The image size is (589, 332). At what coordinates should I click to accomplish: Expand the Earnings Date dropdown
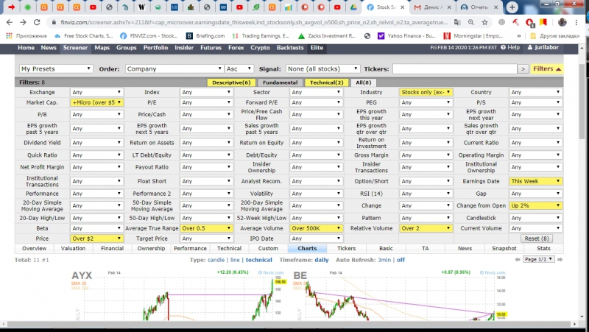536,181
